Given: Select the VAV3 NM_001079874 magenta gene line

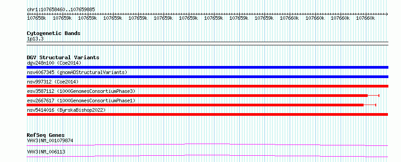Looking at the screenshot, I should 207,144.
